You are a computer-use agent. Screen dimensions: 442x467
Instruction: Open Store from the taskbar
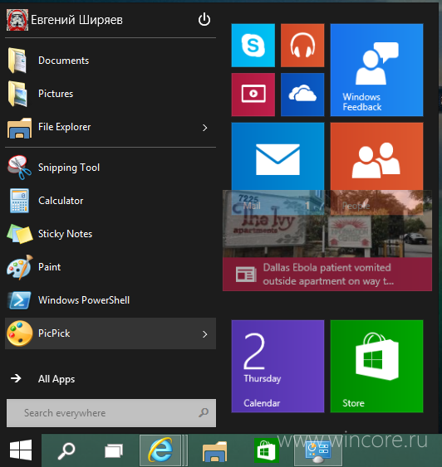pyautogui.click(x=267, y=451)
